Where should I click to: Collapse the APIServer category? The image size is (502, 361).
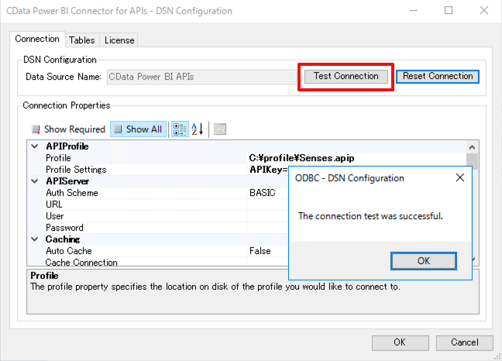[34, 181]
